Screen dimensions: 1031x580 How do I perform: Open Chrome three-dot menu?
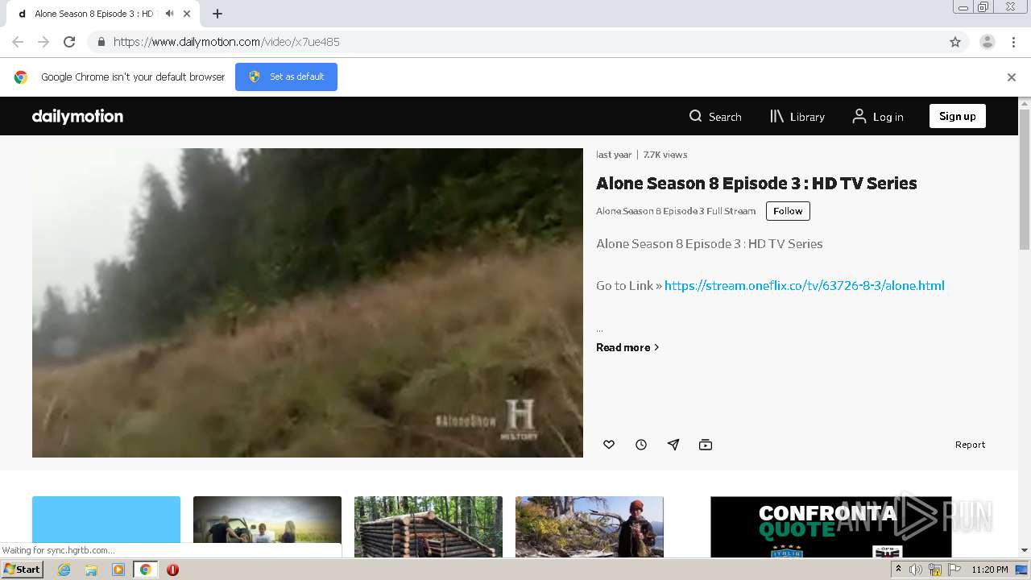click(1014, 42)
